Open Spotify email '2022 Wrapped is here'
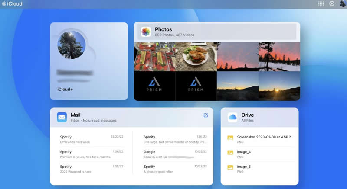This screenshot has width=347, height=189. [x=92, y=169]
